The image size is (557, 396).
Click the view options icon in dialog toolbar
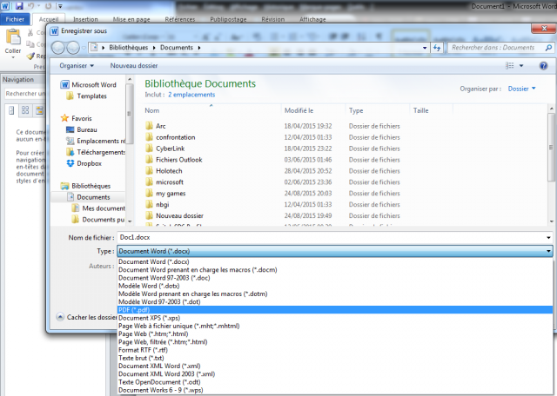point(510,66)
